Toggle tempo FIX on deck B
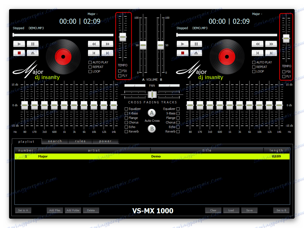Viewport: 304px width, 228px height. (x=284, y=72)
